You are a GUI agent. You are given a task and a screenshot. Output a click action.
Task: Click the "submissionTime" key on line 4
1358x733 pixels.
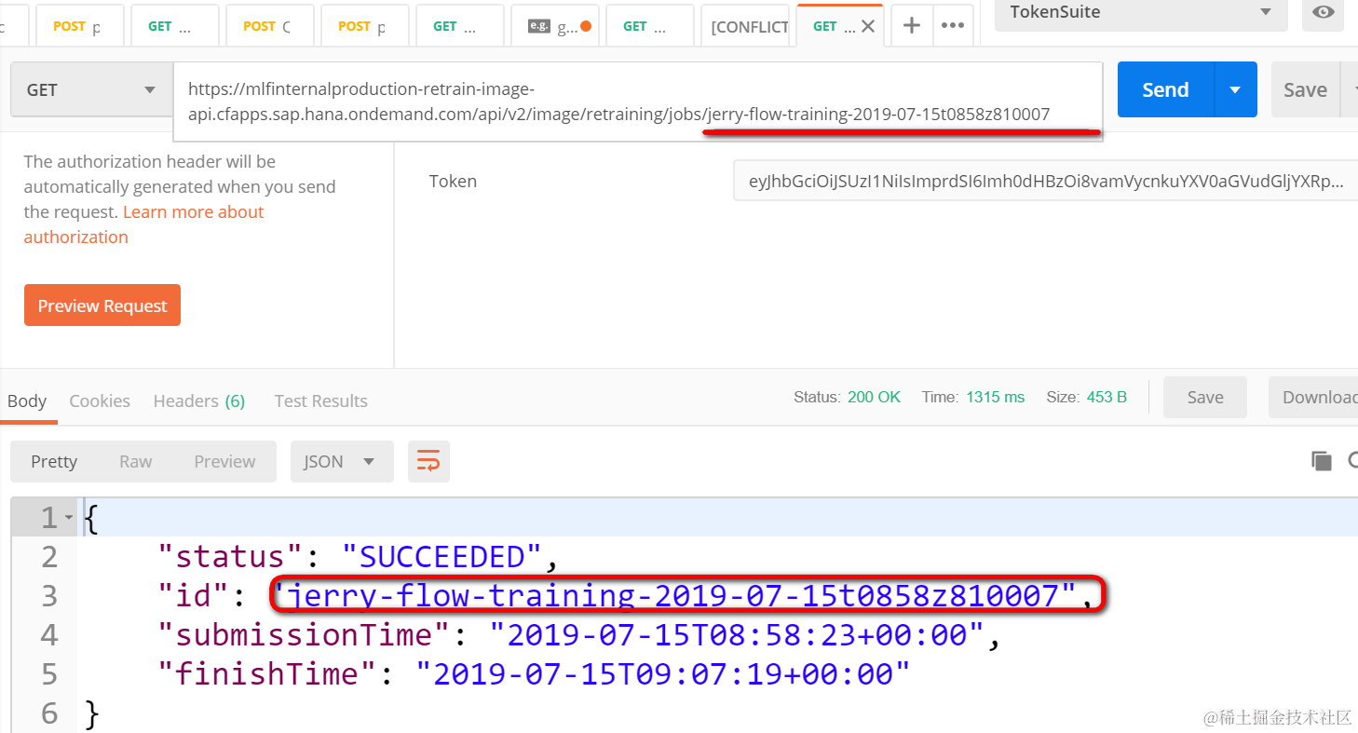305,635
